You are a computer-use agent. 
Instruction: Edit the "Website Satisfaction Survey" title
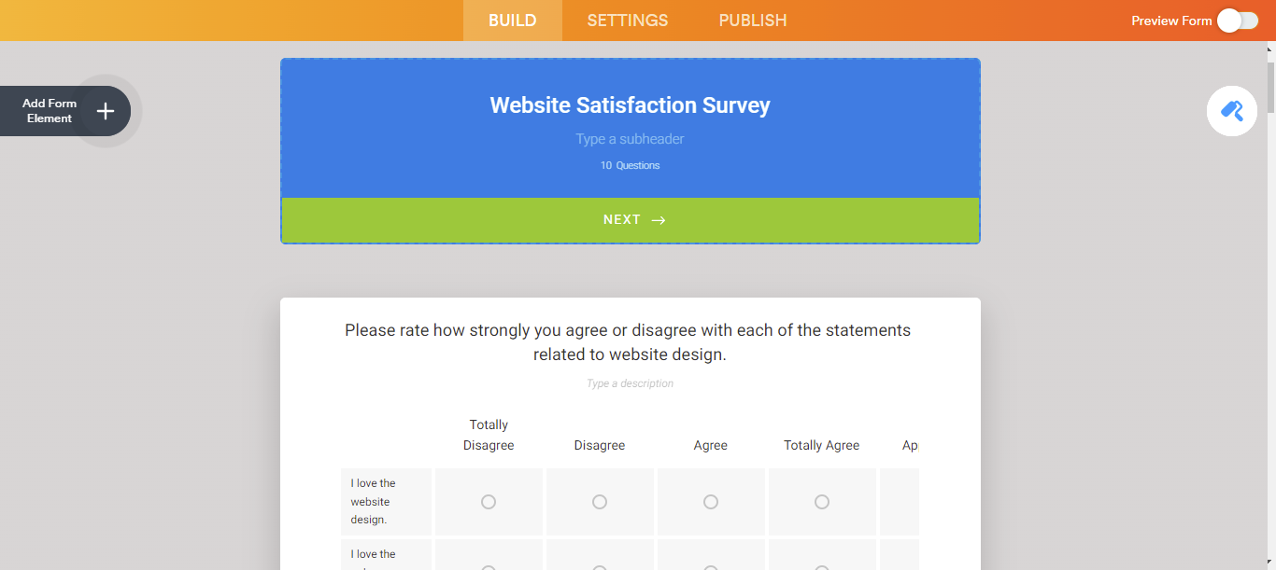(630, 104)
